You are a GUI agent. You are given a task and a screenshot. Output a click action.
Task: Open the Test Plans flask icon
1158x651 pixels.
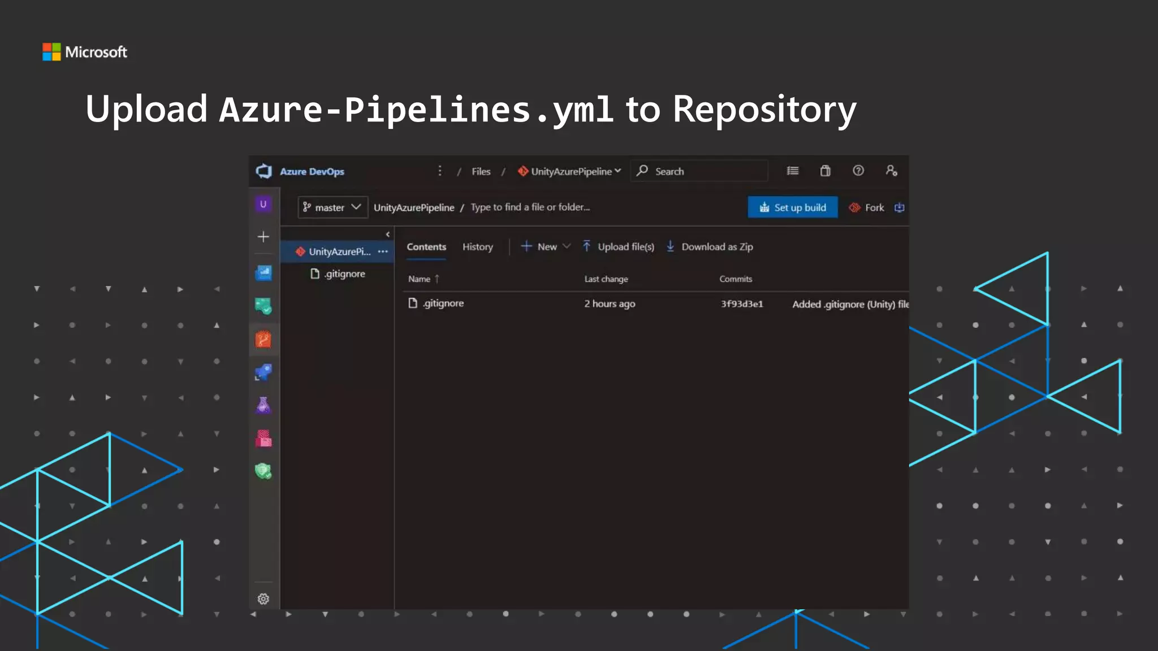click(x=263, y=405)
